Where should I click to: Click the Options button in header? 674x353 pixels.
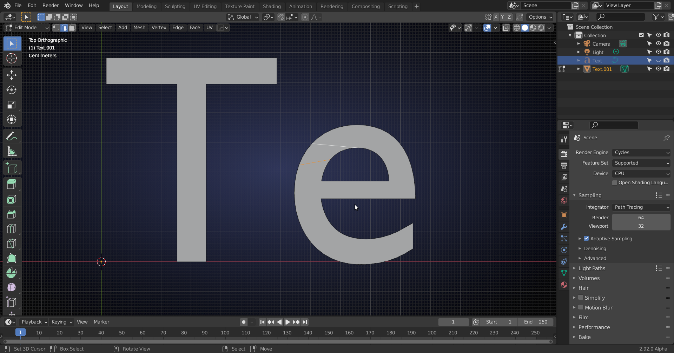[540, 17]
